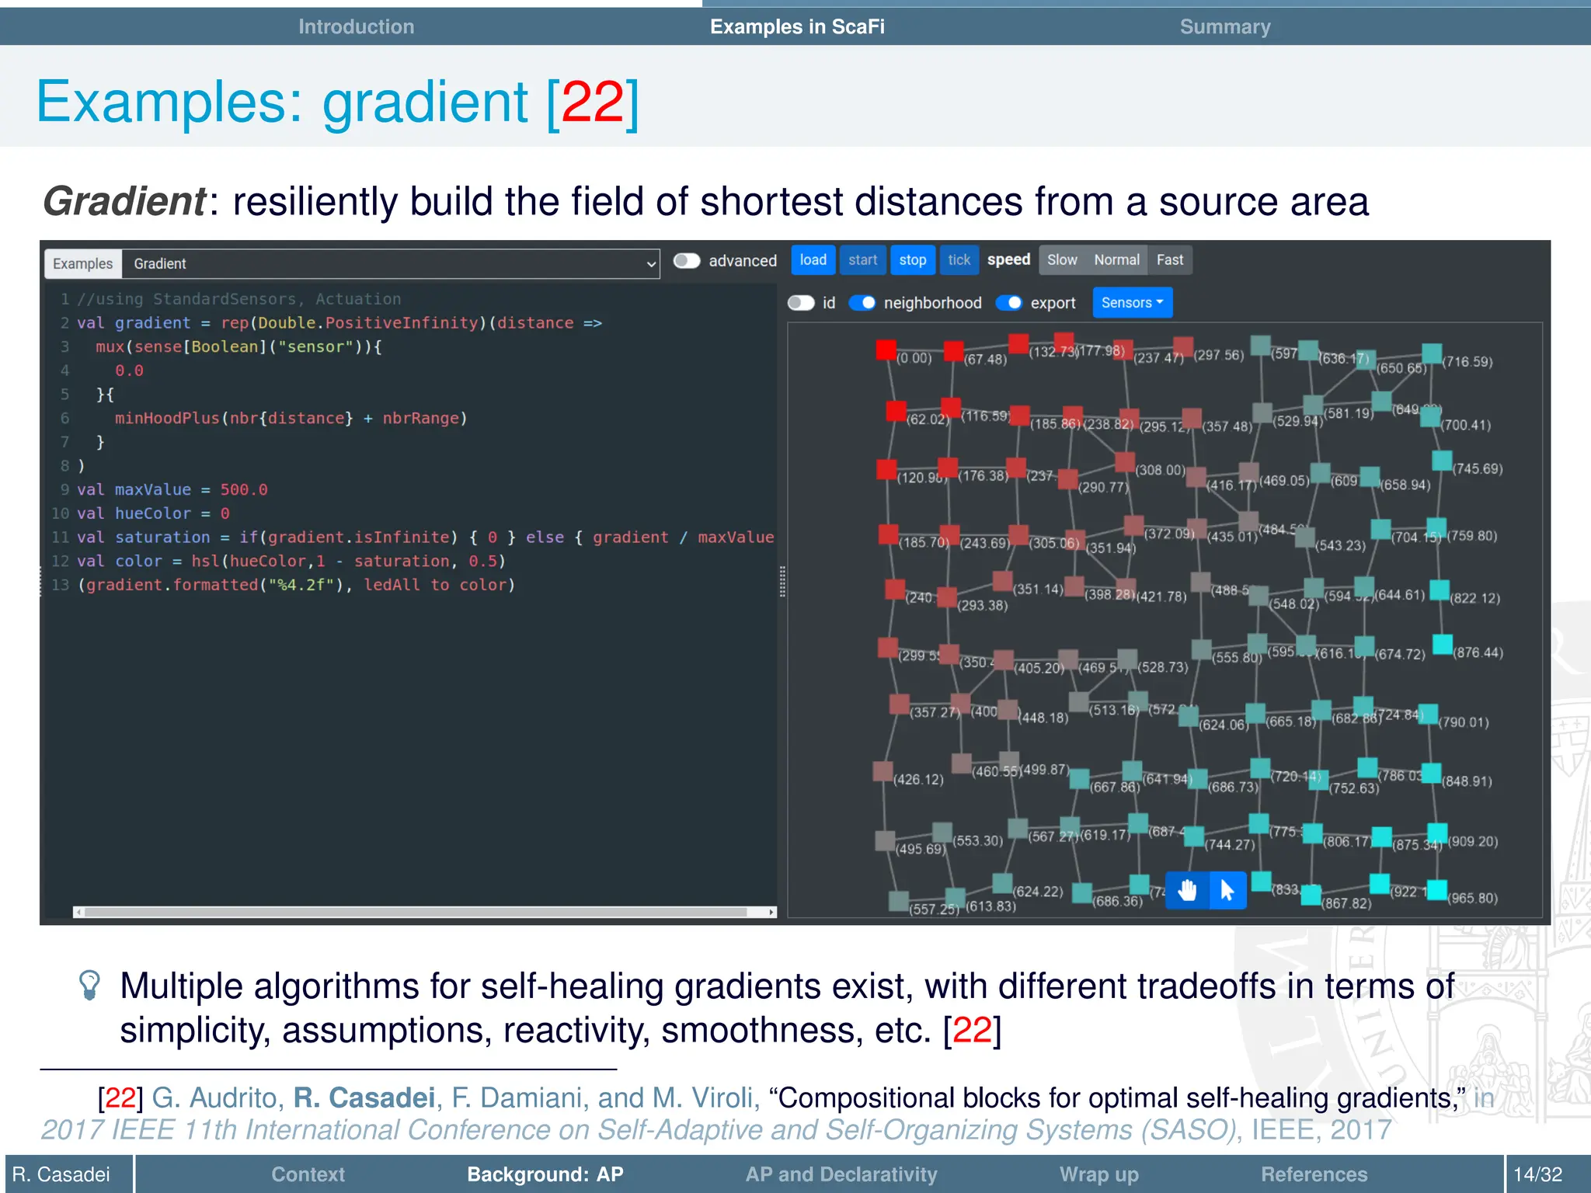Image resolution: width=1591 pixels, height=1193 pixels.
Task: Click the tick button
Action: [959, 260]
